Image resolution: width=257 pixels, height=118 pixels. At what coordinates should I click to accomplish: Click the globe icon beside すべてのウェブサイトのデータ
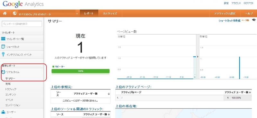pos(14,13)
